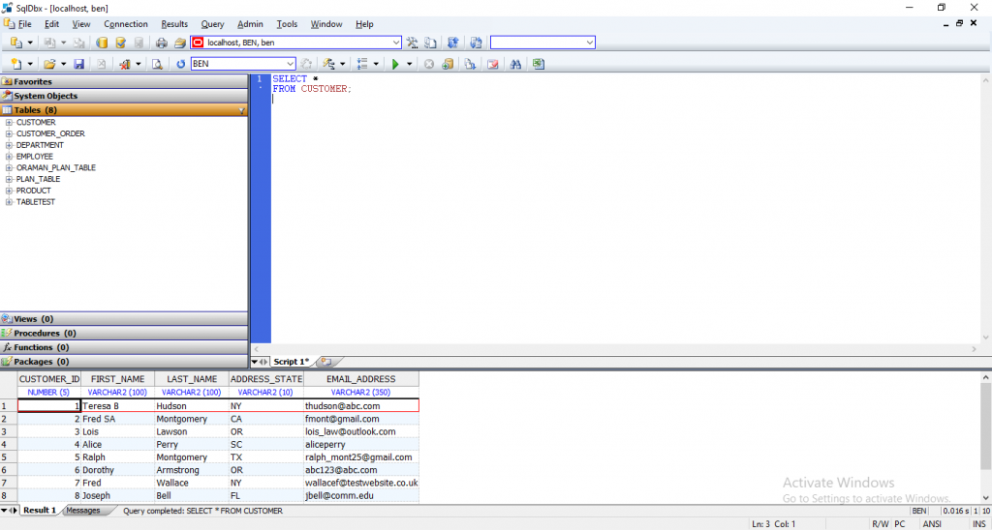Click the Print icon in top toolbar

coord(162,43)
